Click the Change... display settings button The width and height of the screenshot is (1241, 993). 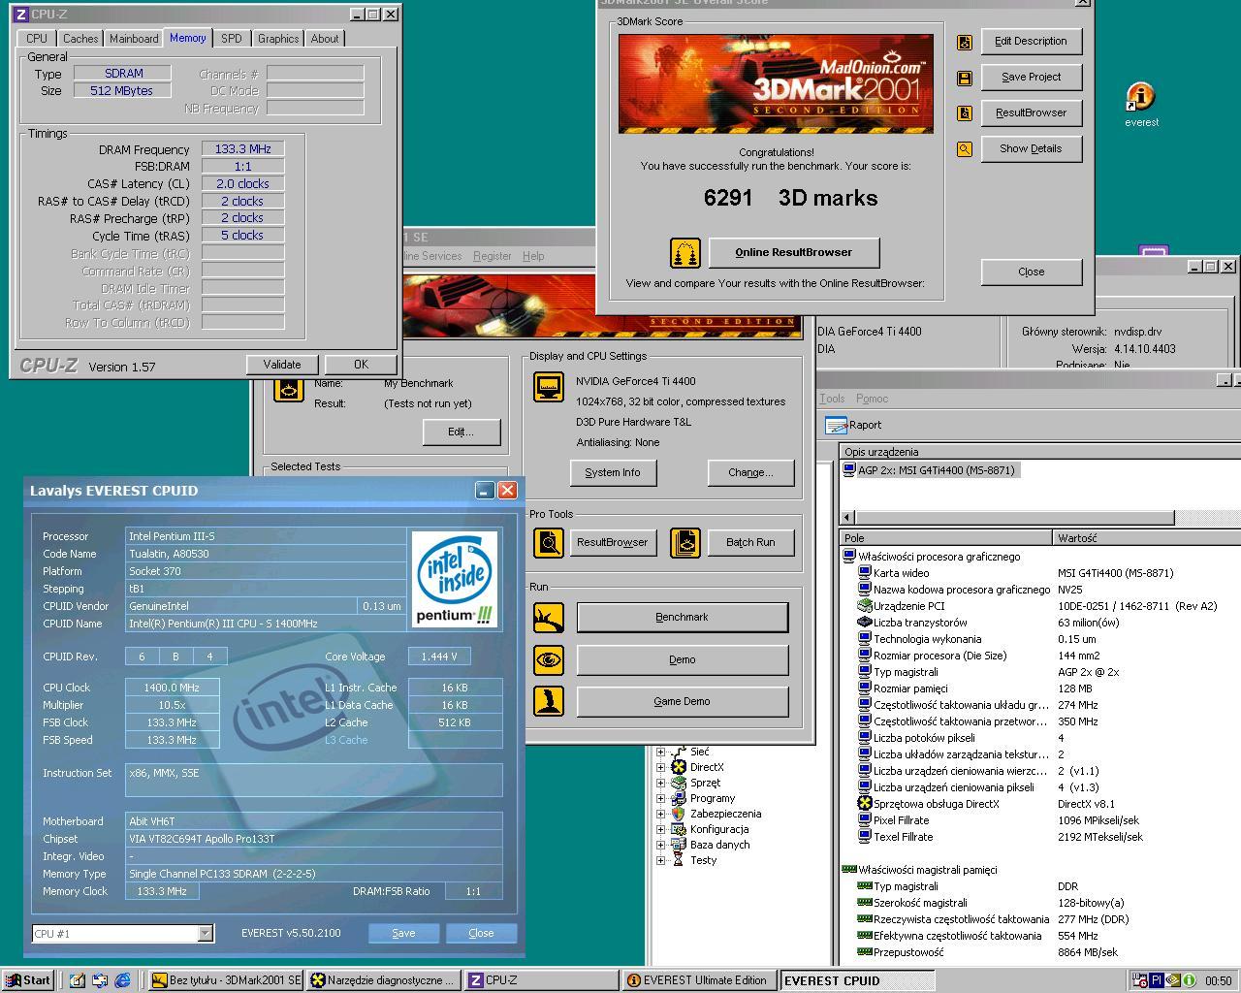coord(751,472)
